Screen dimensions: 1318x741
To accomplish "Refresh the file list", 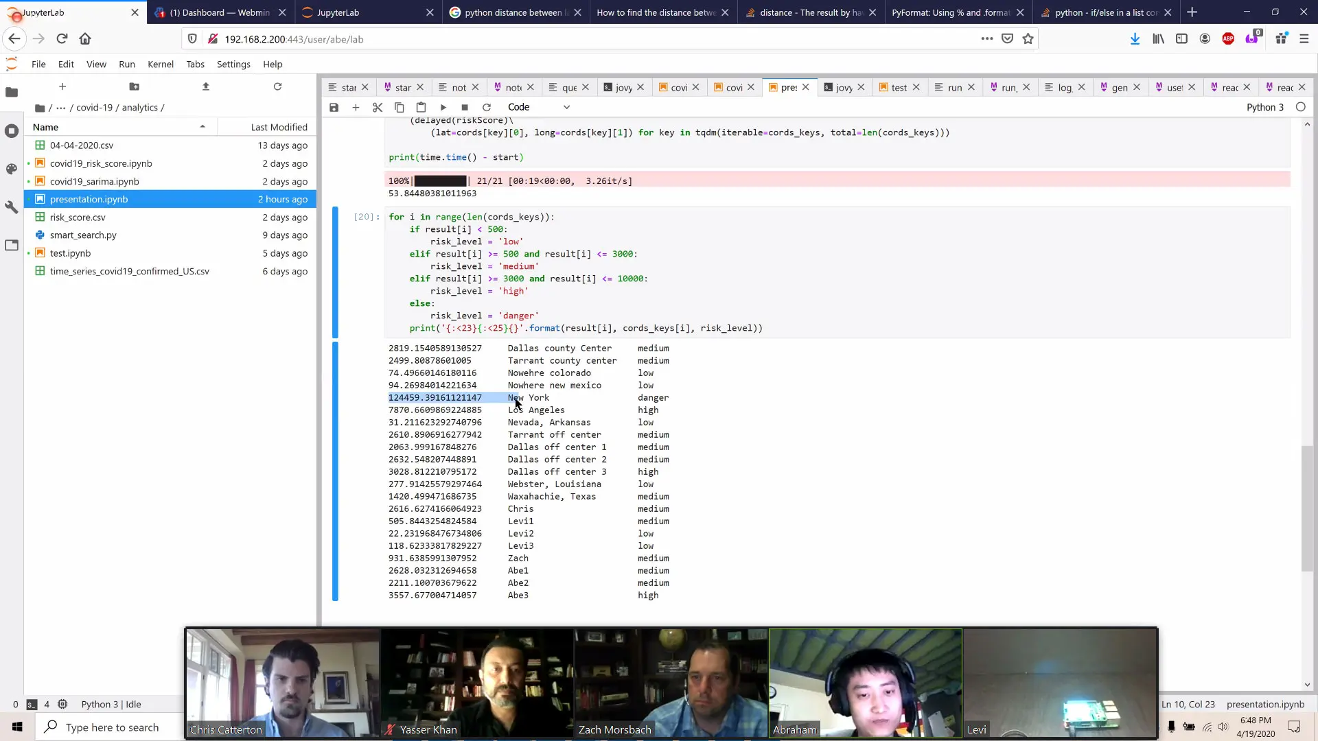I will click(277, 86).
